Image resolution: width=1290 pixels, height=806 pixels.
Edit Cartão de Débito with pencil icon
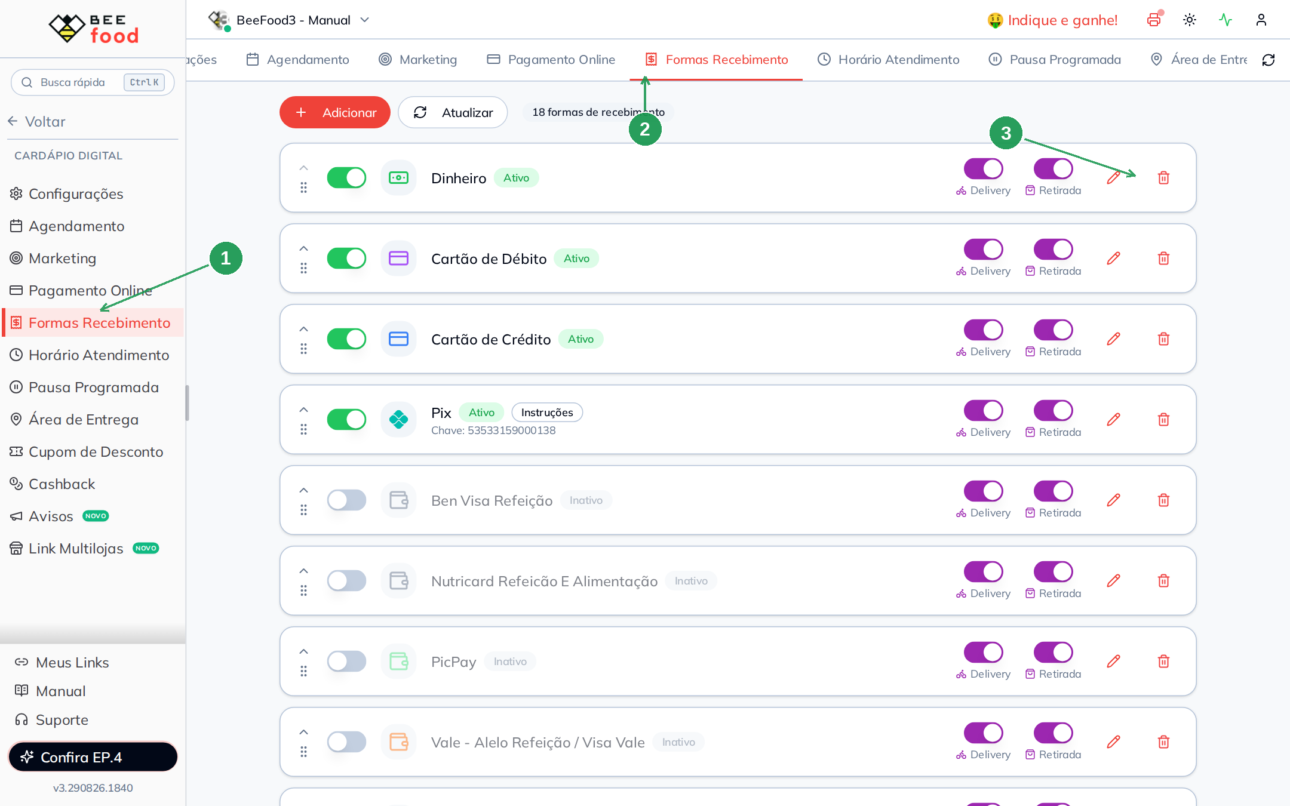1113,259
